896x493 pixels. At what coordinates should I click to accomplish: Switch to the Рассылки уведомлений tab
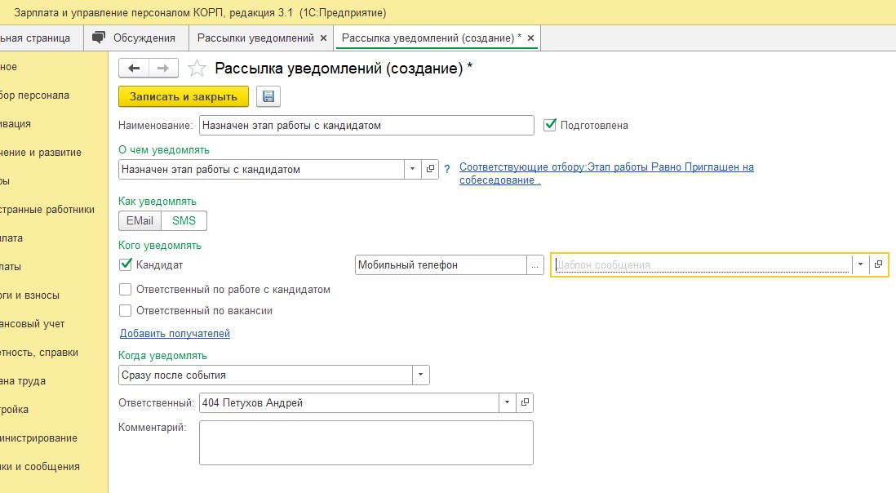click(x=255, y=38)
